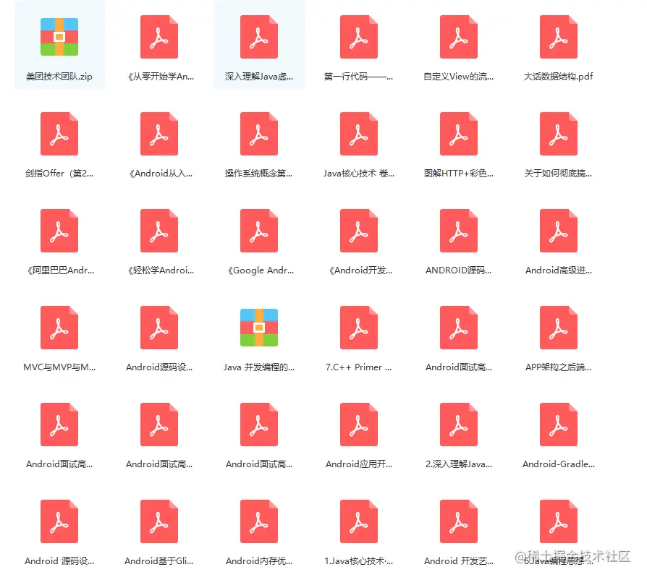
Task: Select the 《阿里巴巴Andr... PDF icon
Action: pos(59,231)
